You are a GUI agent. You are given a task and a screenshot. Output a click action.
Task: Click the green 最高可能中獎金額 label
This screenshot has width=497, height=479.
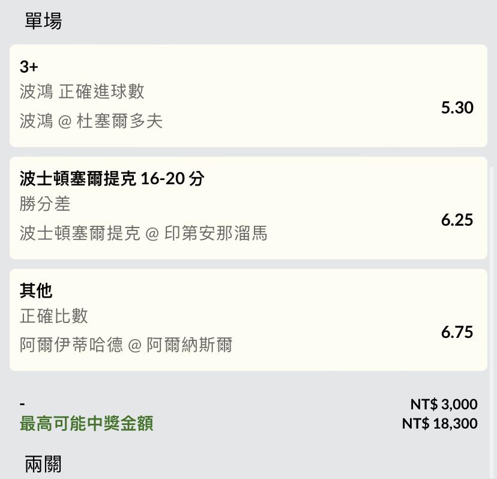click(x=86, y=424)
